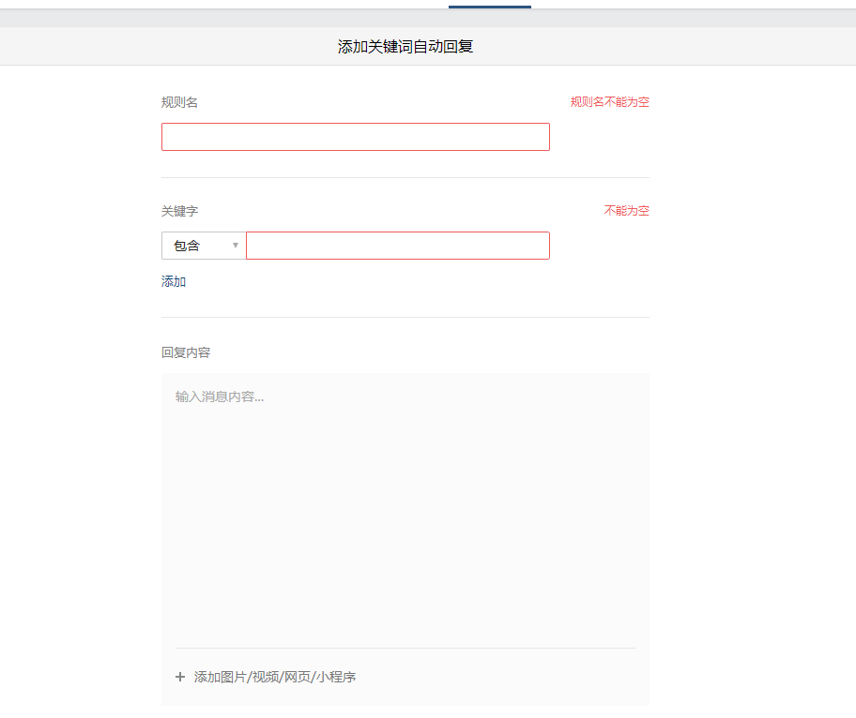Click the keyword text input beside 包含
This screenshot has width=856, height=718.
pos(397,246)
